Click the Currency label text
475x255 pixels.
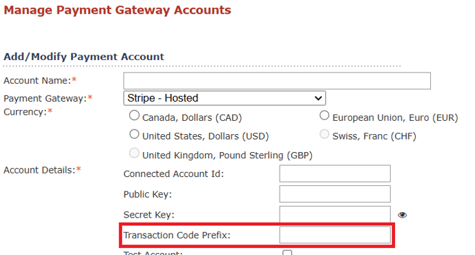pyautogui.click(x=25, y=112)
